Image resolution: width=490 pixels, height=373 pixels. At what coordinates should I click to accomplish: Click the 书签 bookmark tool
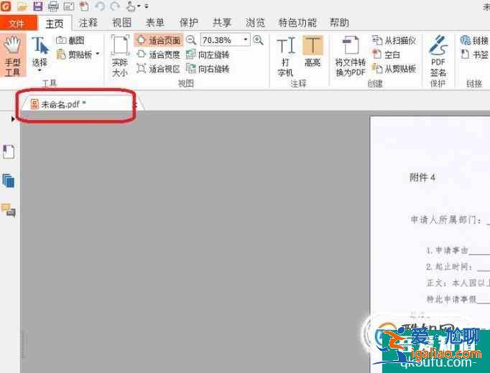[x=474, y=55]
